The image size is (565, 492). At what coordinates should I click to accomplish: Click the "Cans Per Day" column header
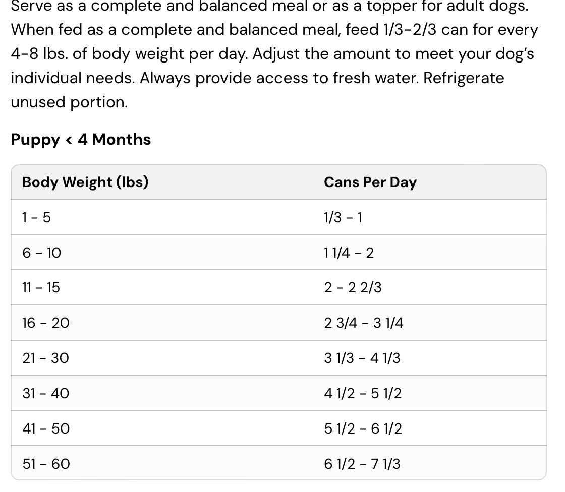point(370,182)
